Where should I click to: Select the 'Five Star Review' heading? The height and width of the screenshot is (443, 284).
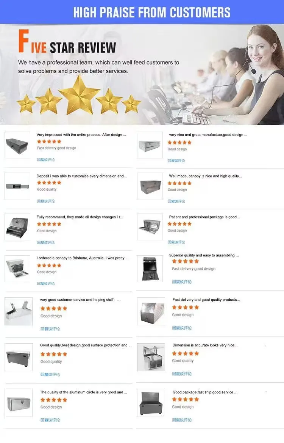pos(67,42)
